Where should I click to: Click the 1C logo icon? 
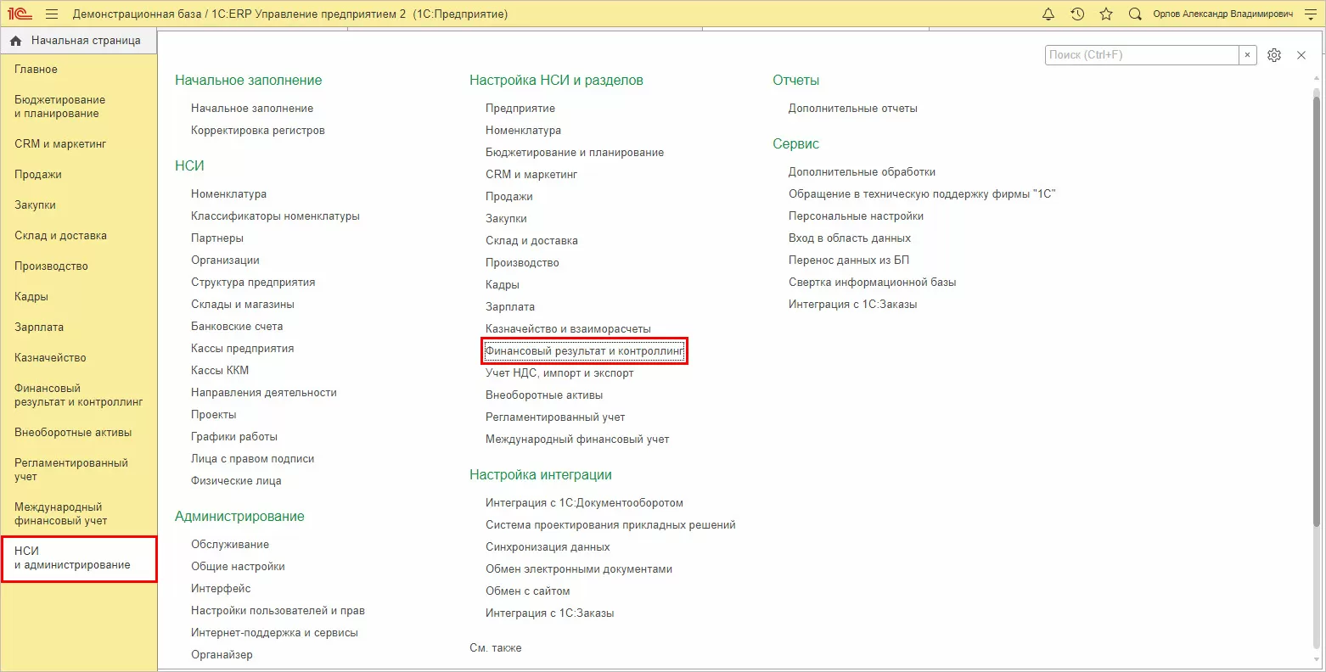[x=20, y=14]
